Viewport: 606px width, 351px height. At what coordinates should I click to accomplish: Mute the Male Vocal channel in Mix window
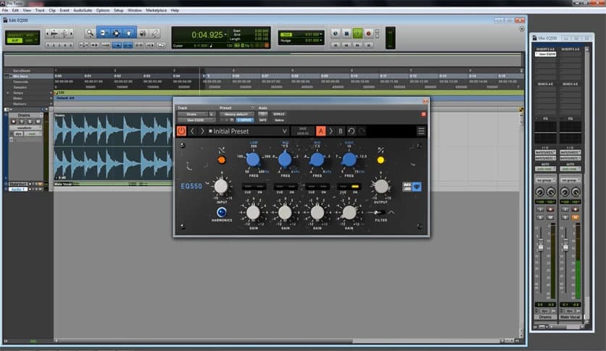click(x=575, y=218)
